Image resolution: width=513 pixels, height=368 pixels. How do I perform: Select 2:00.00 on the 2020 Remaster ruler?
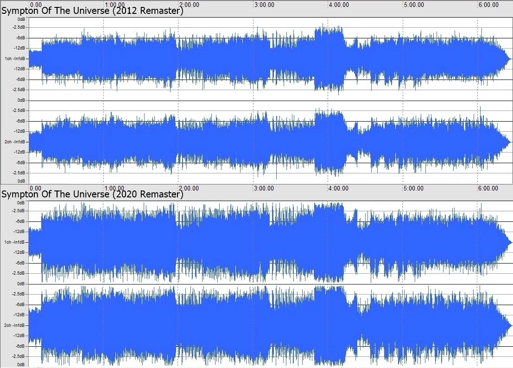pos(190,188)
